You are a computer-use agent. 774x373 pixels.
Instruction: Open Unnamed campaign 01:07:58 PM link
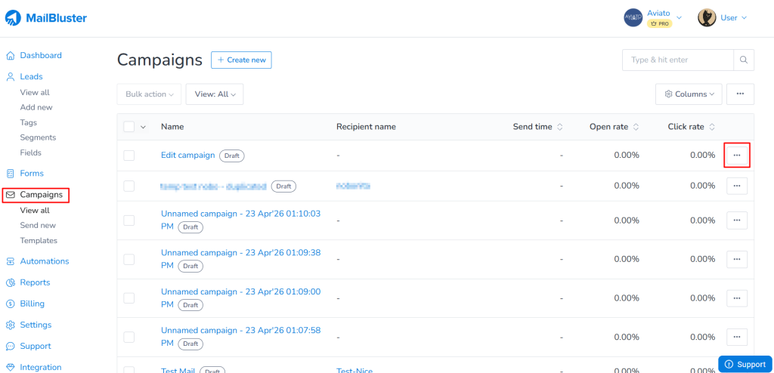click(x=240, y=337)
